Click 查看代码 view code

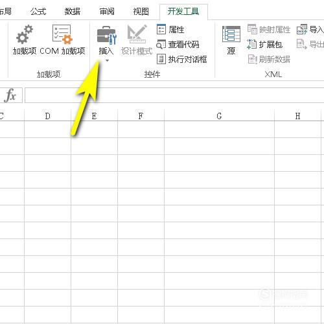tap(178, 45)
